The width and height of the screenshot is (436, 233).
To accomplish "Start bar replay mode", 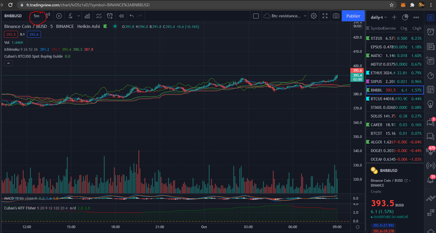I will coord(121,16).
